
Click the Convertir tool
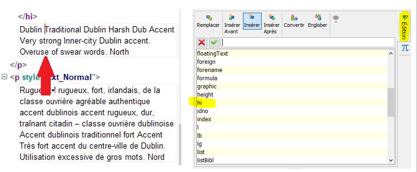tap(294, 21)
